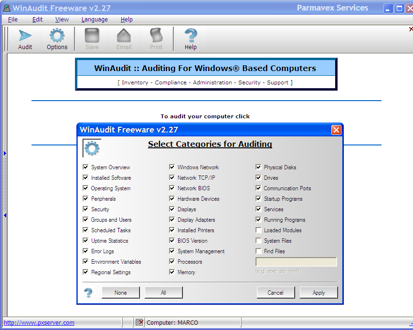Toggle Uptime Statistics checkbox
Viewport: 413px width, 330px height.
click(x=85, y=240)
